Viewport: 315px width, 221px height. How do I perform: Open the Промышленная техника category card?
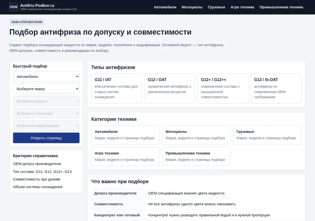point(196,156)
